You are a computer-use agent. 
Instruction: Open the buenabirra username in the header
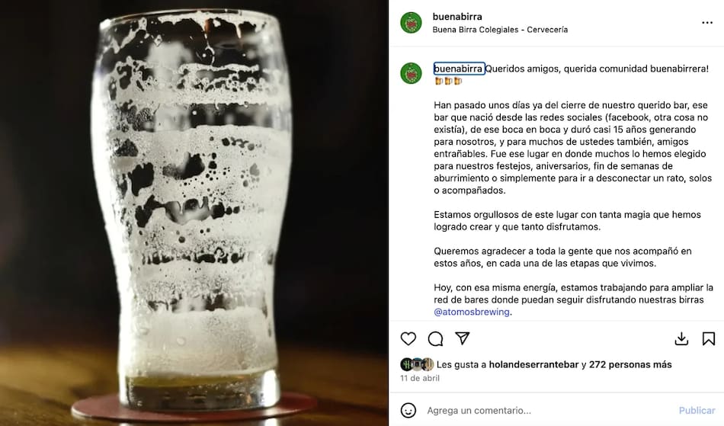coord(457,17)
